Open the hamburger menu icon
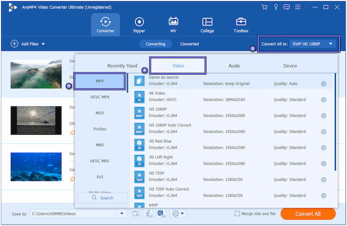Image resolution: width=347 pixels, height=226 pixels. tap(298, 8)
